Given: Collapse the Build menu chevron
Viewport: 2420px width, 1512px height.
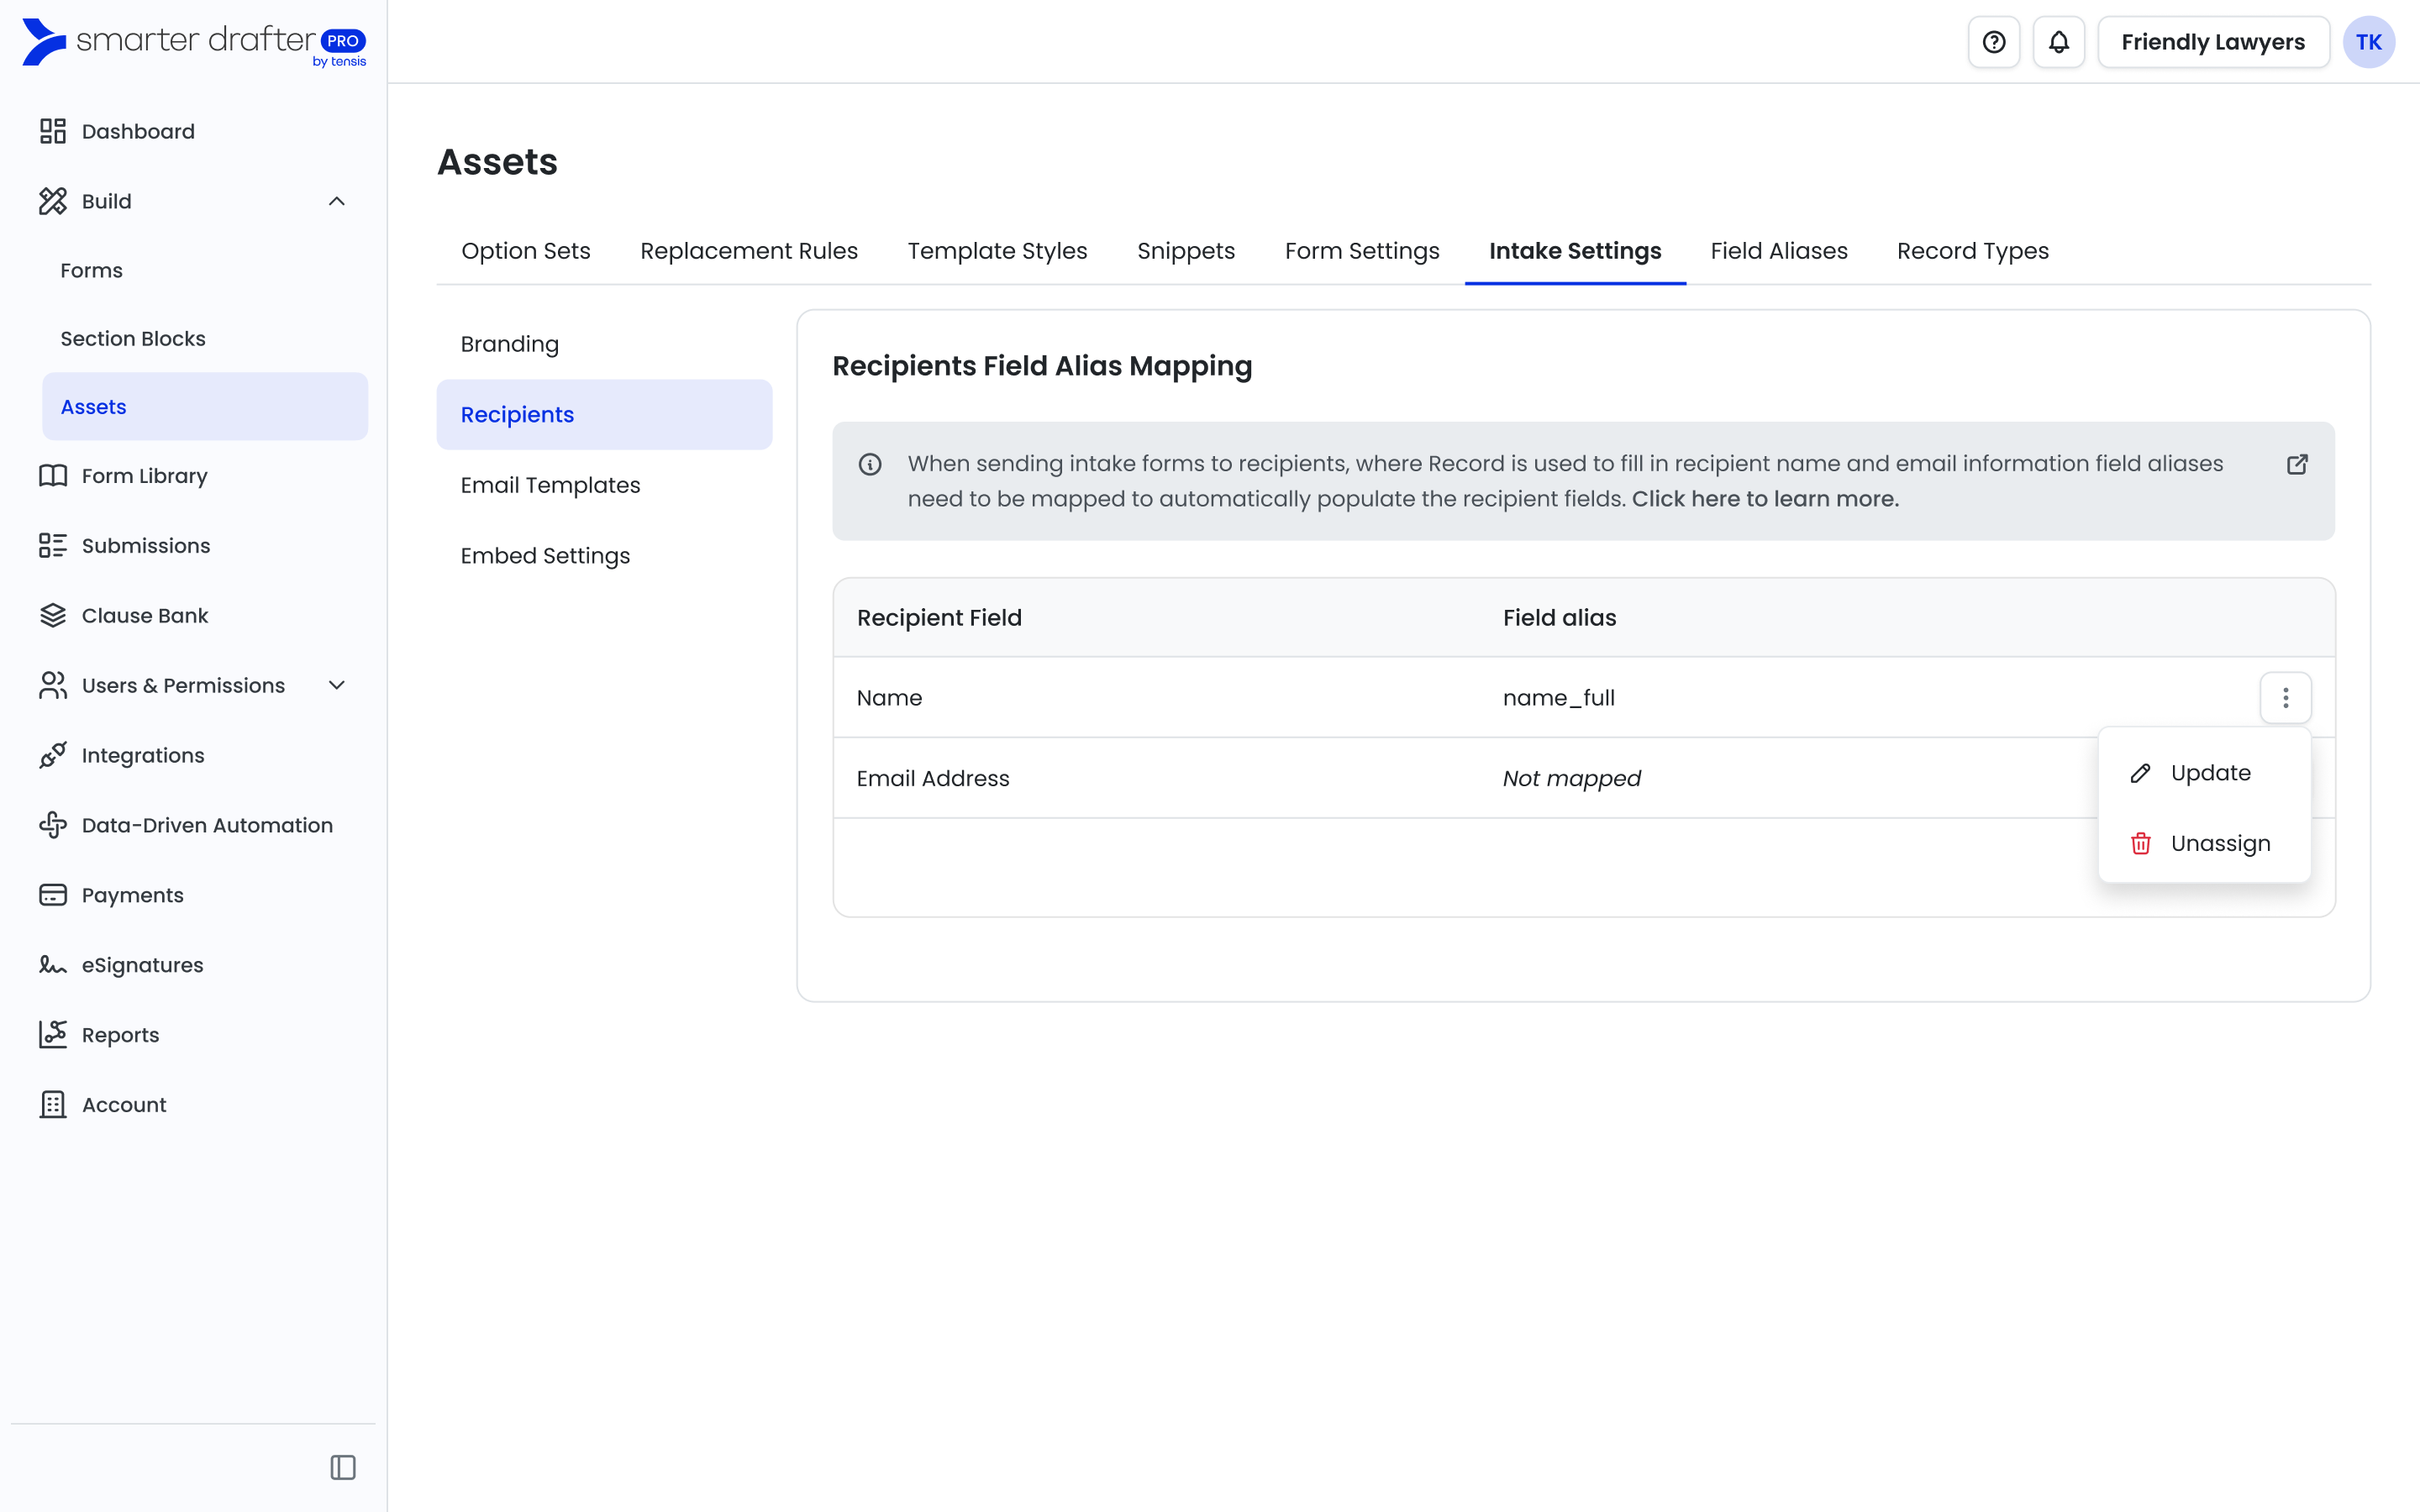Looking at the screenshot, I should click(337, 201).
